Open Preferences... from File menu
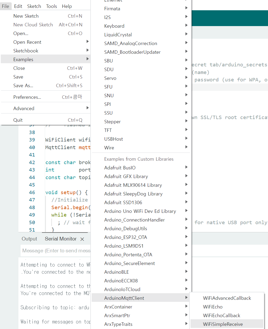Viewport: 268px width, 329px height. pos(46,97)
